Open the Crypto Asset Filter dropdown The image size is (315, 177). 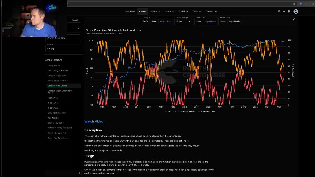tap(63, 38)
